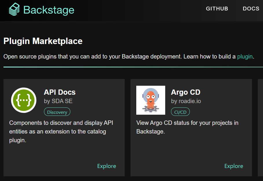Explore the Argo CD plugin

(234, 166)
